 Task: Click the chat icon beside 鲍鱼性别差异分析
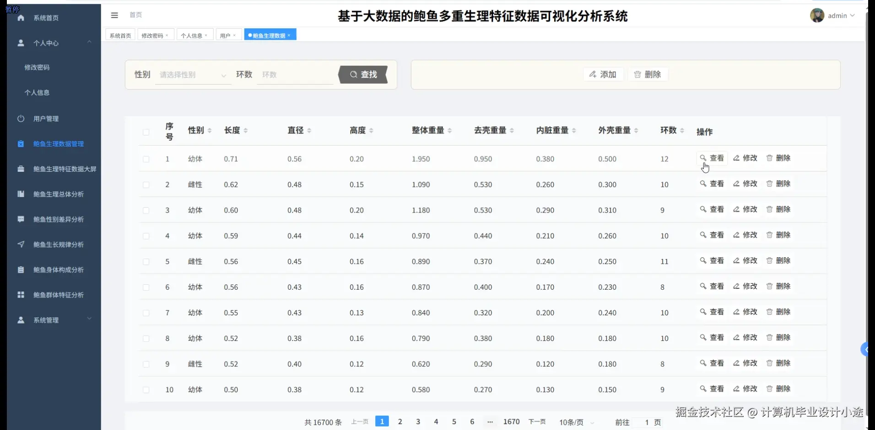[21, 219]
